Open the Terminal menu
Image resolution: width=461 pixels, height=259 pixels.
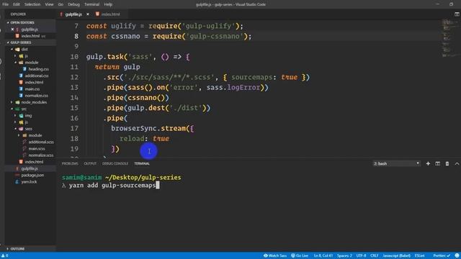91,4
